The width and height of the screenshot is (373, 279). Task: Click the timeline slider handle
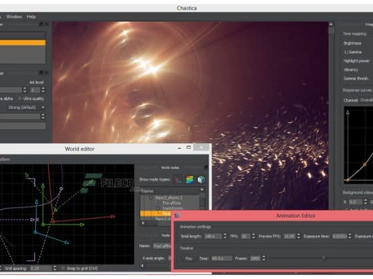(324, 258)
